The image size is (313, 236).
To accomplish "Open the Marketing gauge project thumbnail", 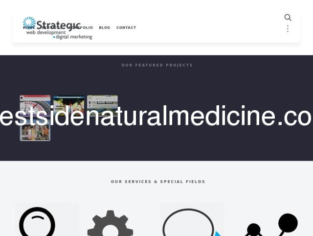I will point(35,106).
